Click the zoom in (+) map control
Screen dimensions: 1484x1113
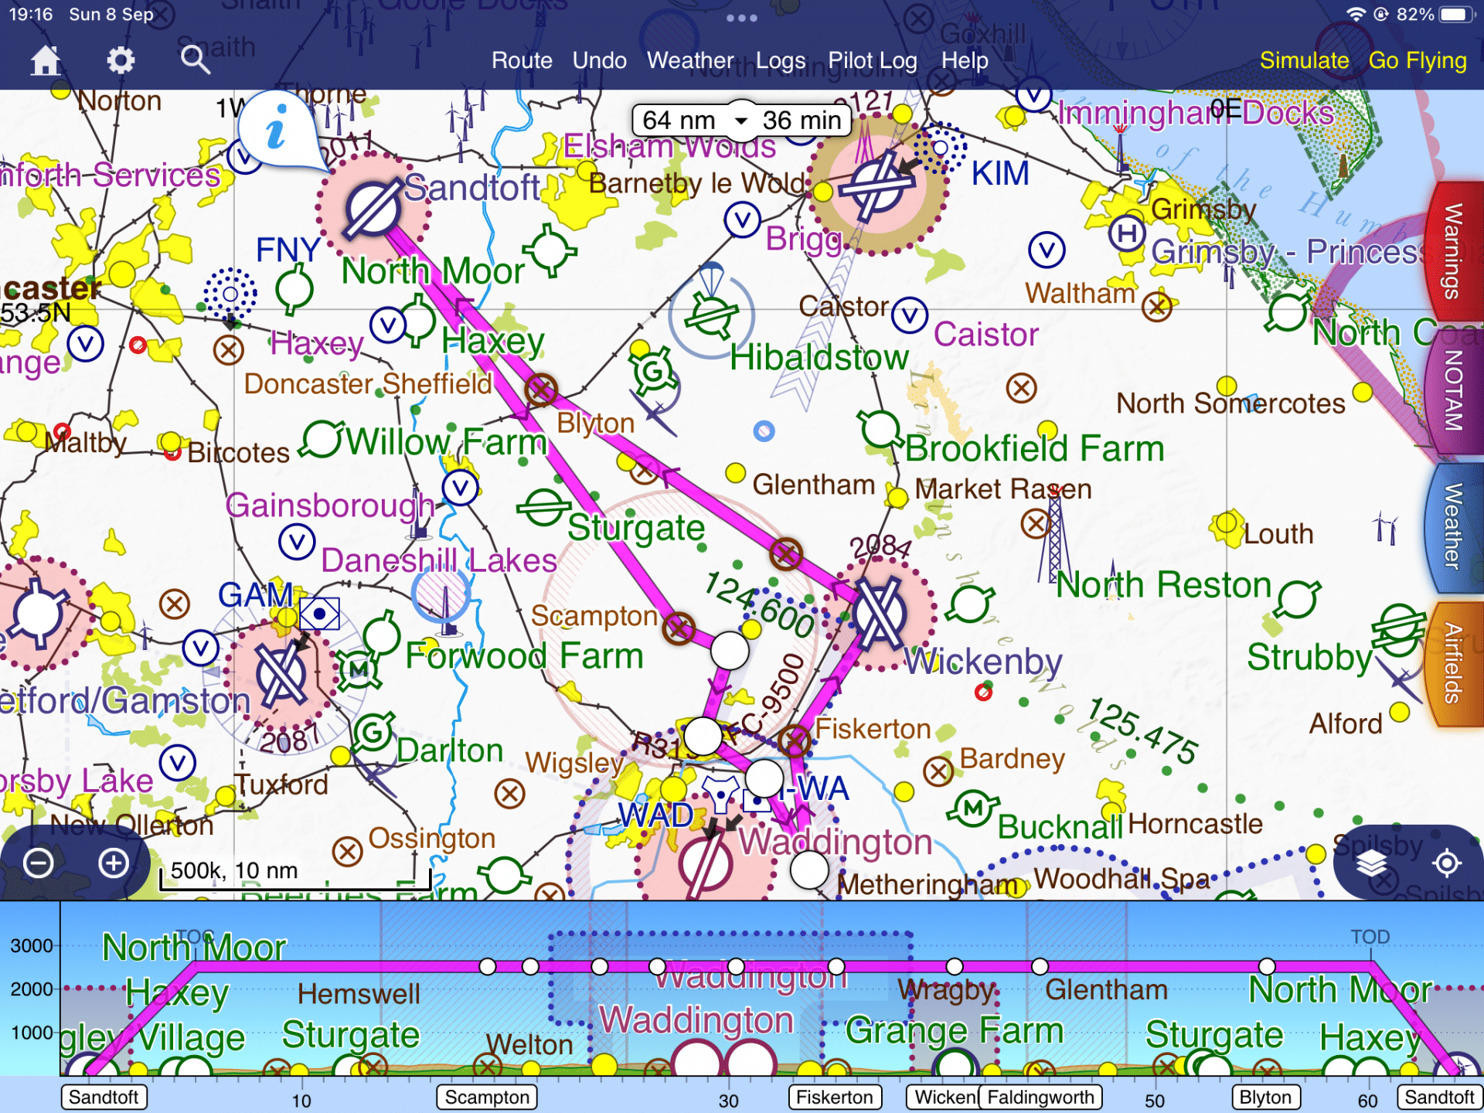(113, 864)
